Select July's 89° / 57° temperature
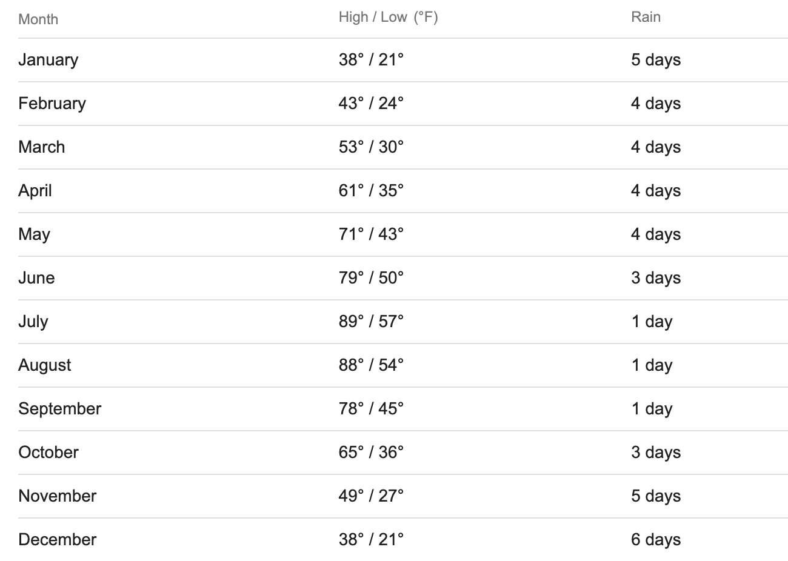Viewport: 788px width, 561px height. point(371,321)
